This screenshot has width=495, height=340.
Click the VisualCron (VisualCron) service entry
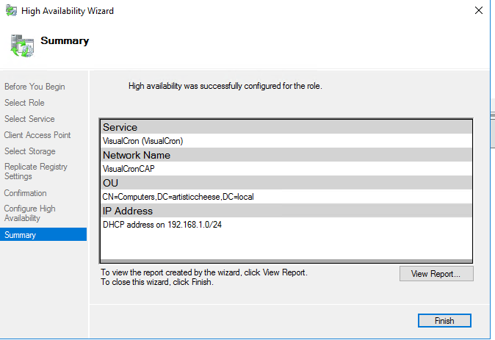pos(142,141)
